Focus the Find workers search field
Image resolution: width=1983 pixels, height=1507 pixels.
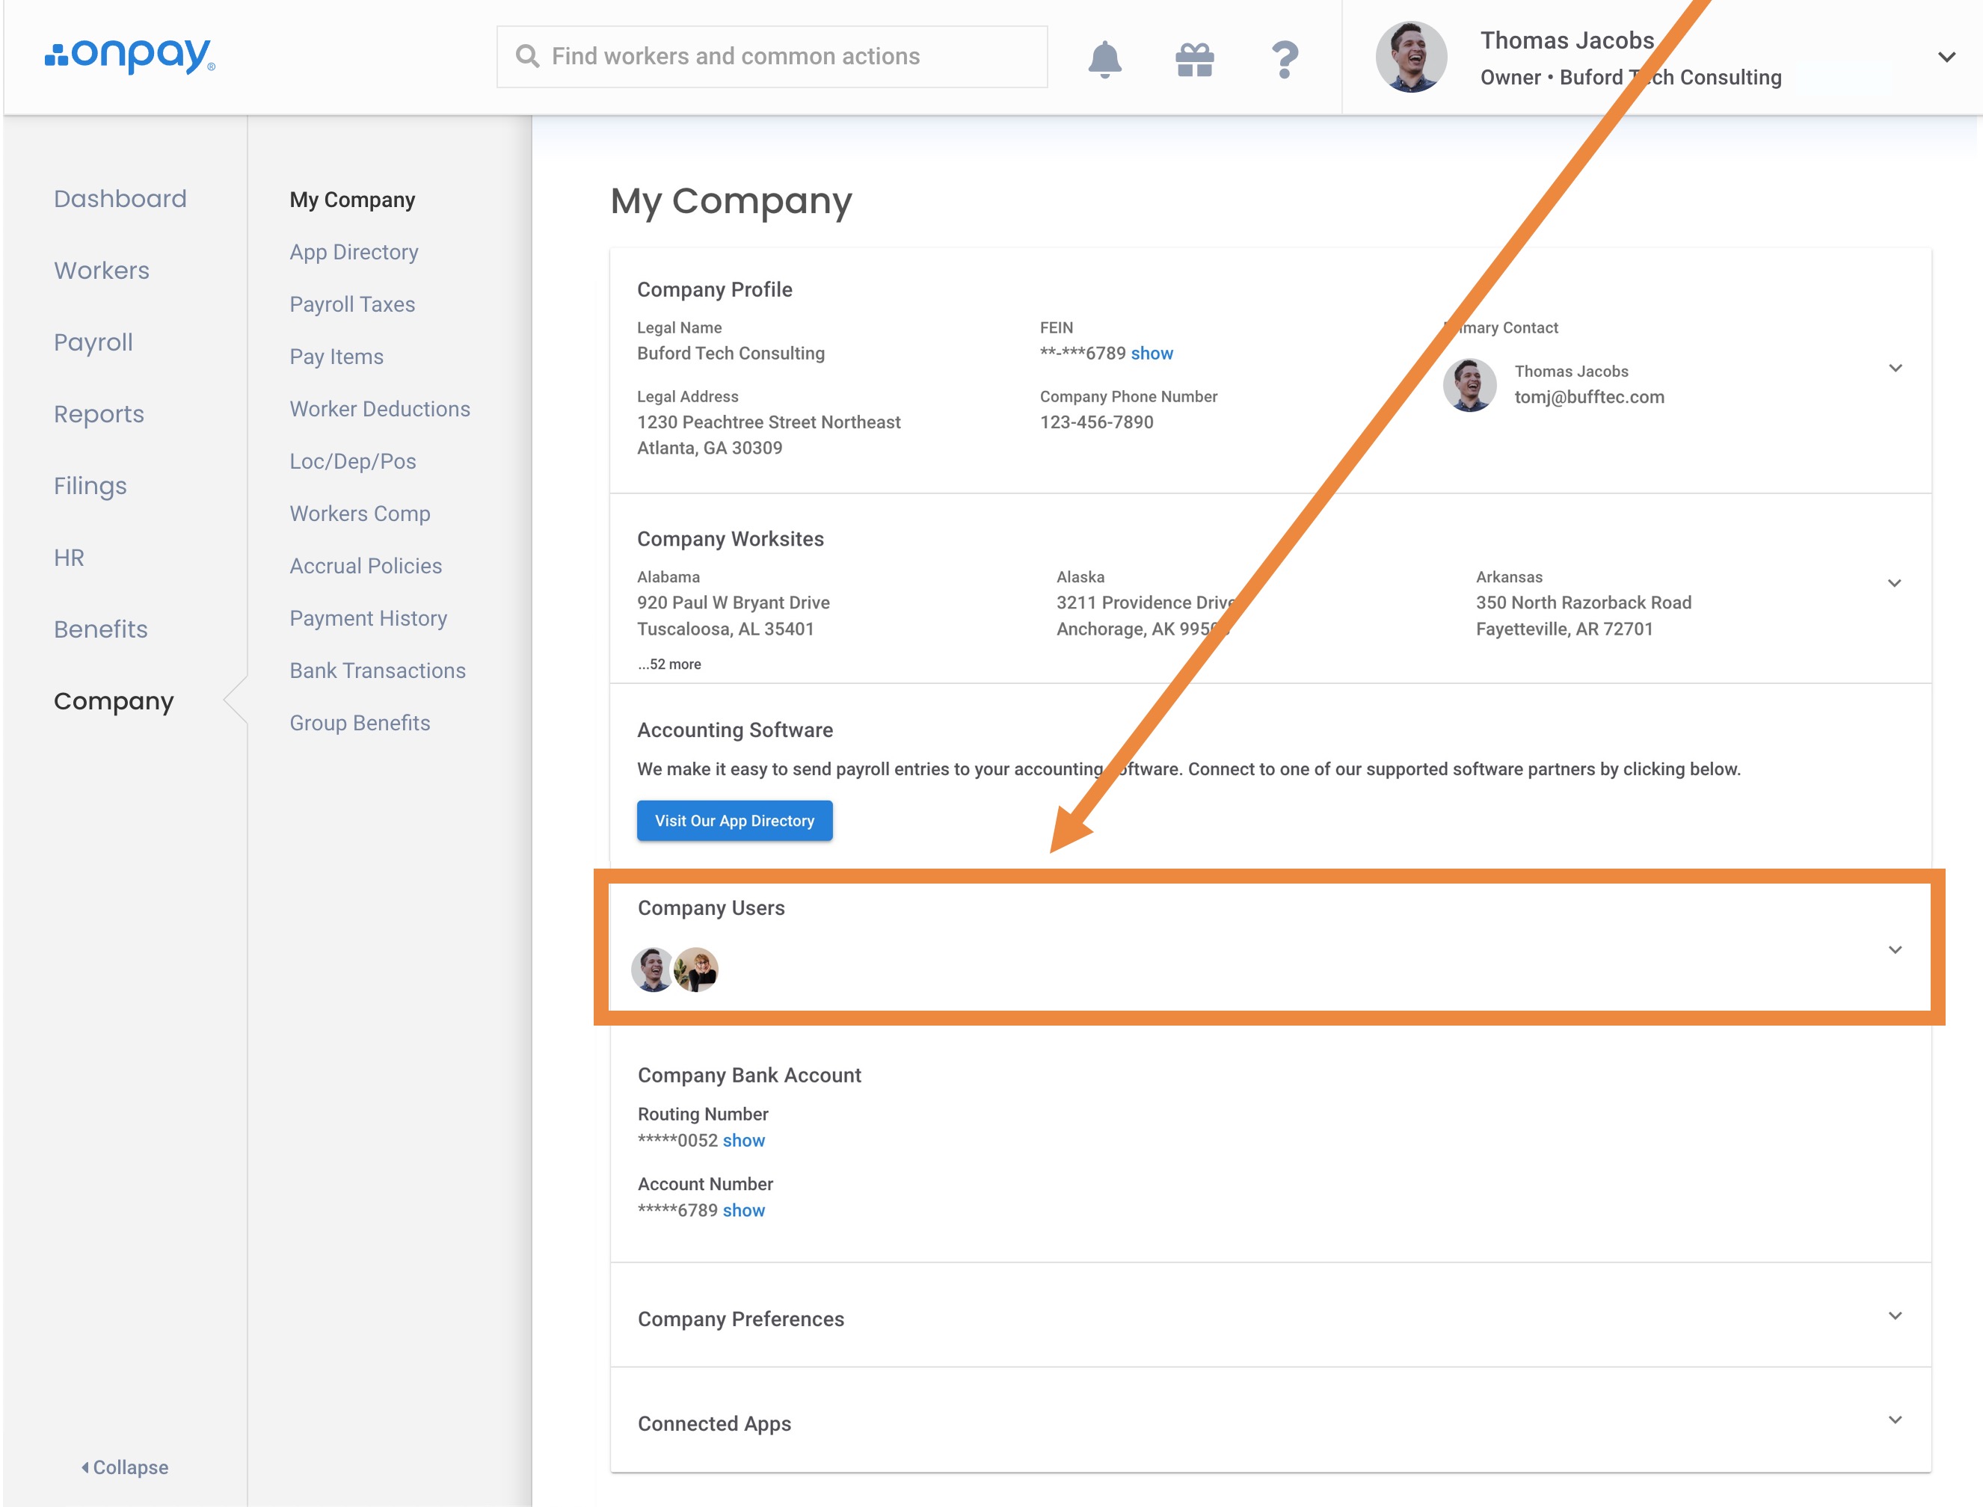tap(772, 57)
